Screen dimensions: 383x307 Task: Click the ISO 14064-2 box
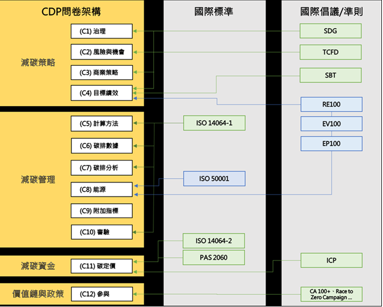click(214, 241)
